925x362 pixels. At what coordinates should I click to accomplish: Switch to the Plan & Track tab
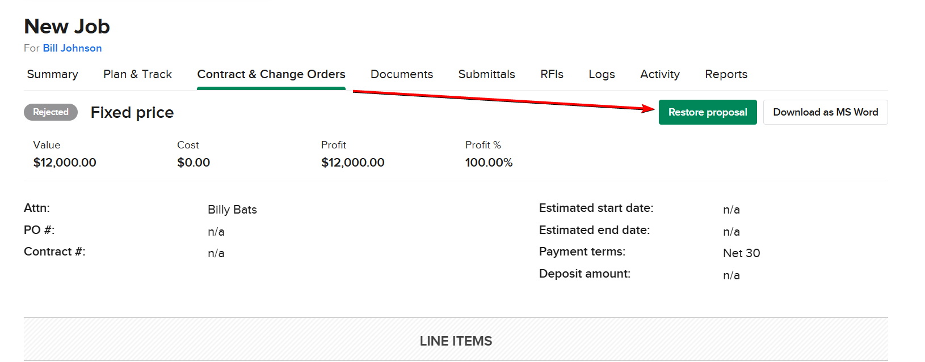tap(137, 74)
